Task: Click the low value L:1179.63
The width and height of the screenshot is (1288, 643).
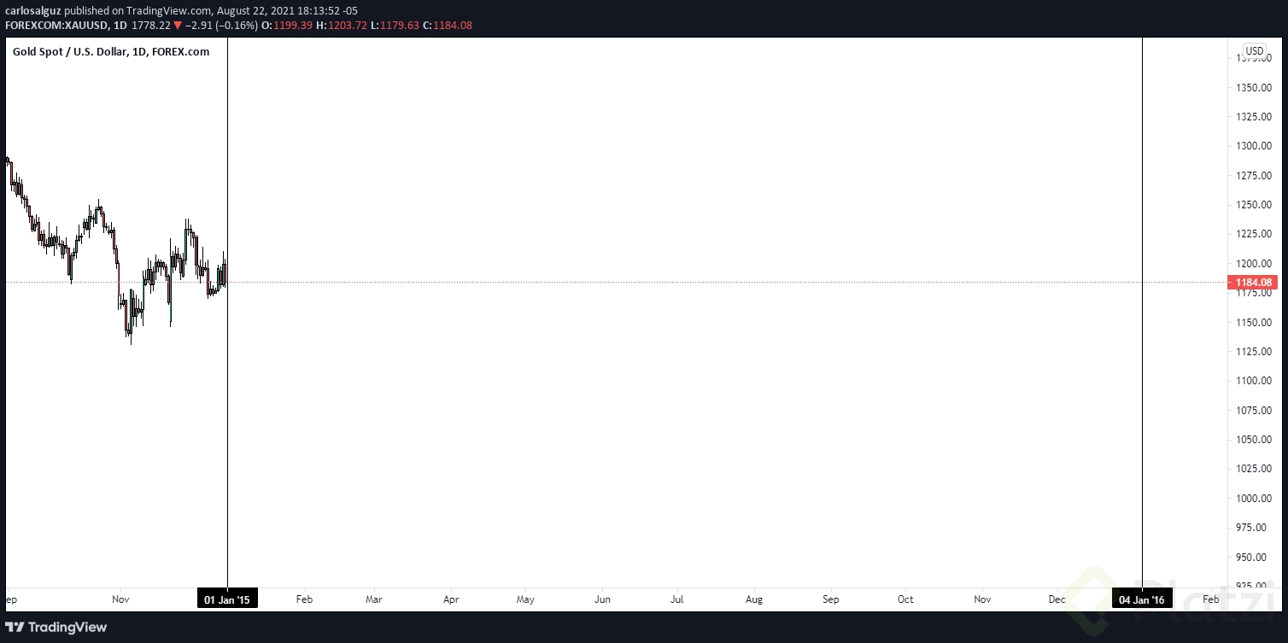Action: [x=395, y=26]
